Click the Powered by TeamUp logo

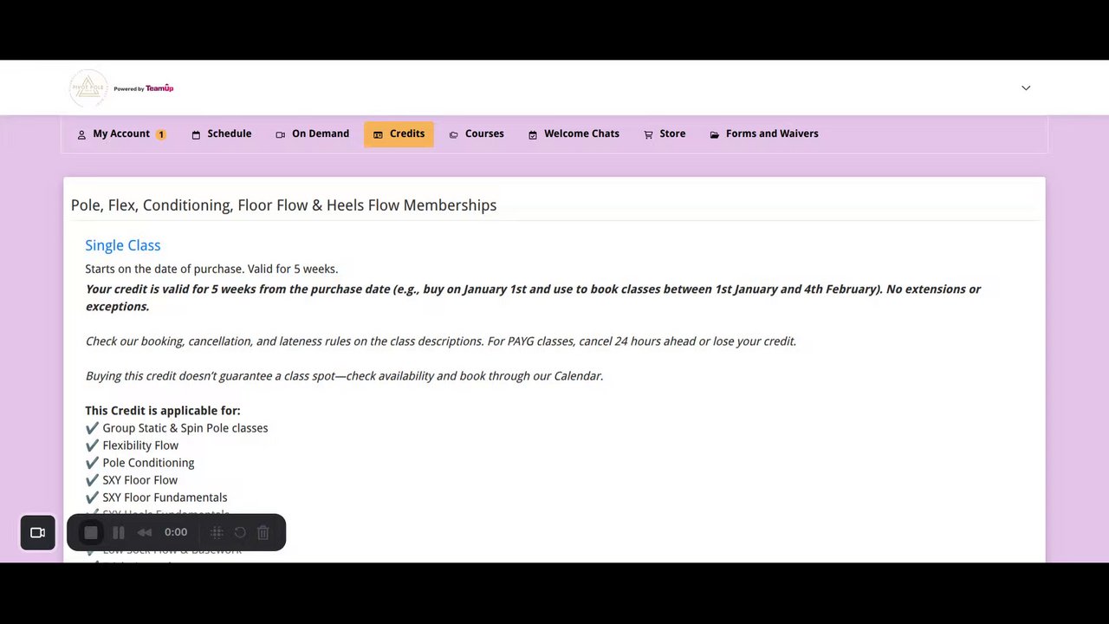(144, 88)
